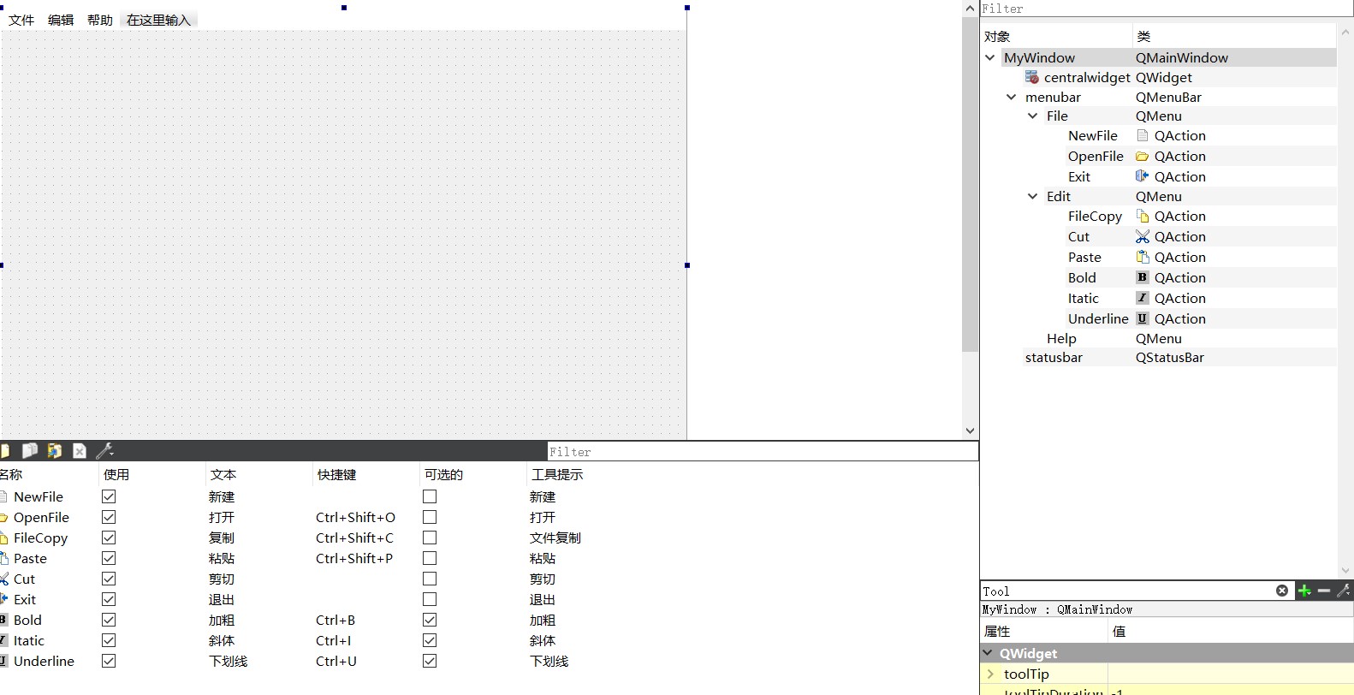Click Itatic's italic I icon in object inspector
Screen dimensions: 1354x695
[x=1143, y=298]
